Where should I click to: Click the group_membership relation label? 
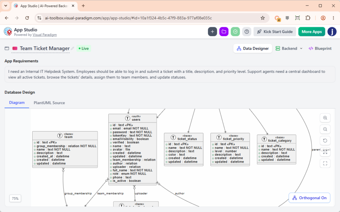click(78, 193)
